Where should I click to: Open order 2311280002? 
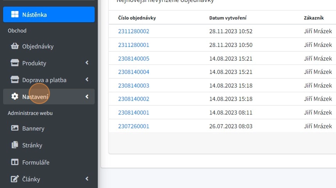[134, 31]
